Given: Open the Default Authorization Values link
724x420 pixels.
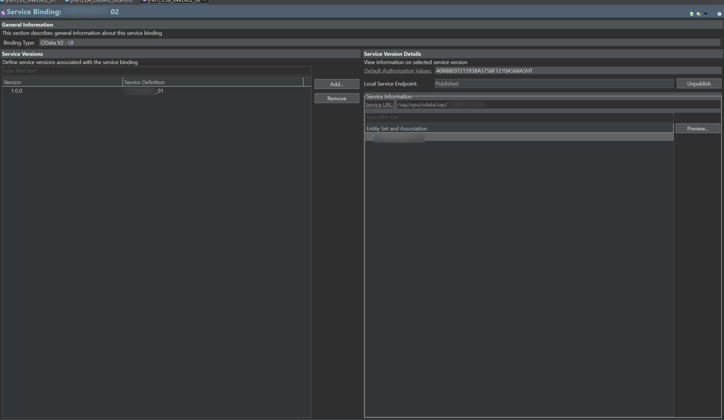Looking at the screenshot, I should click(x=398, y=71).
